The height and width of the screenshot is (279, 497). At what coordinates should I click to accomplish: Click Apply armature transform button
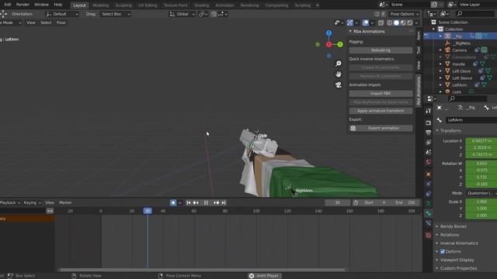point(381,111)
